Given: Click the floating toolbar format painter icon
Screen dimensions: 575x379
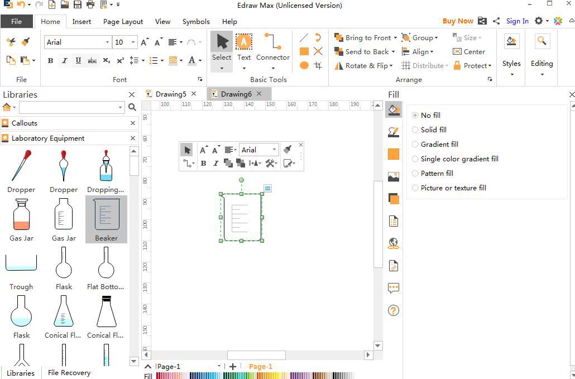Looking at the screenshot, I should pos(288,150).
